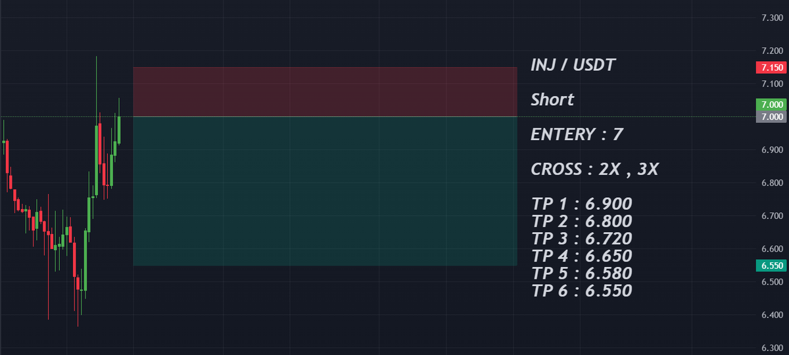The height and width of the screenshot is (355, 789).
Task: Click the green 6.550 target price label
Action: [771, 266]
